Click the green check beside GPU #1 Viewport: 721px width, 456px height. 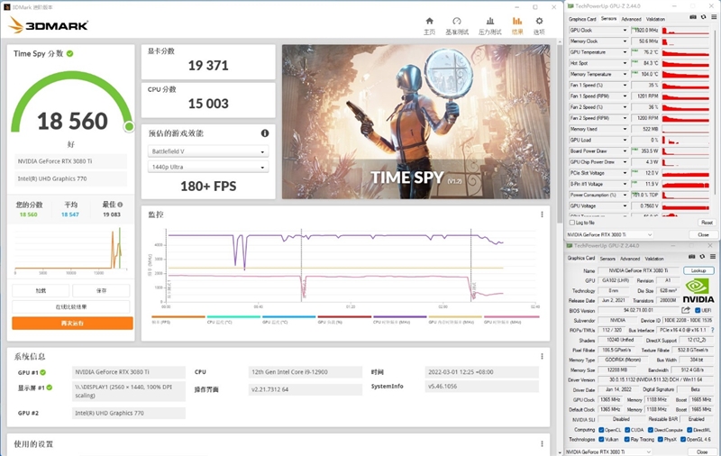[42, 372]
